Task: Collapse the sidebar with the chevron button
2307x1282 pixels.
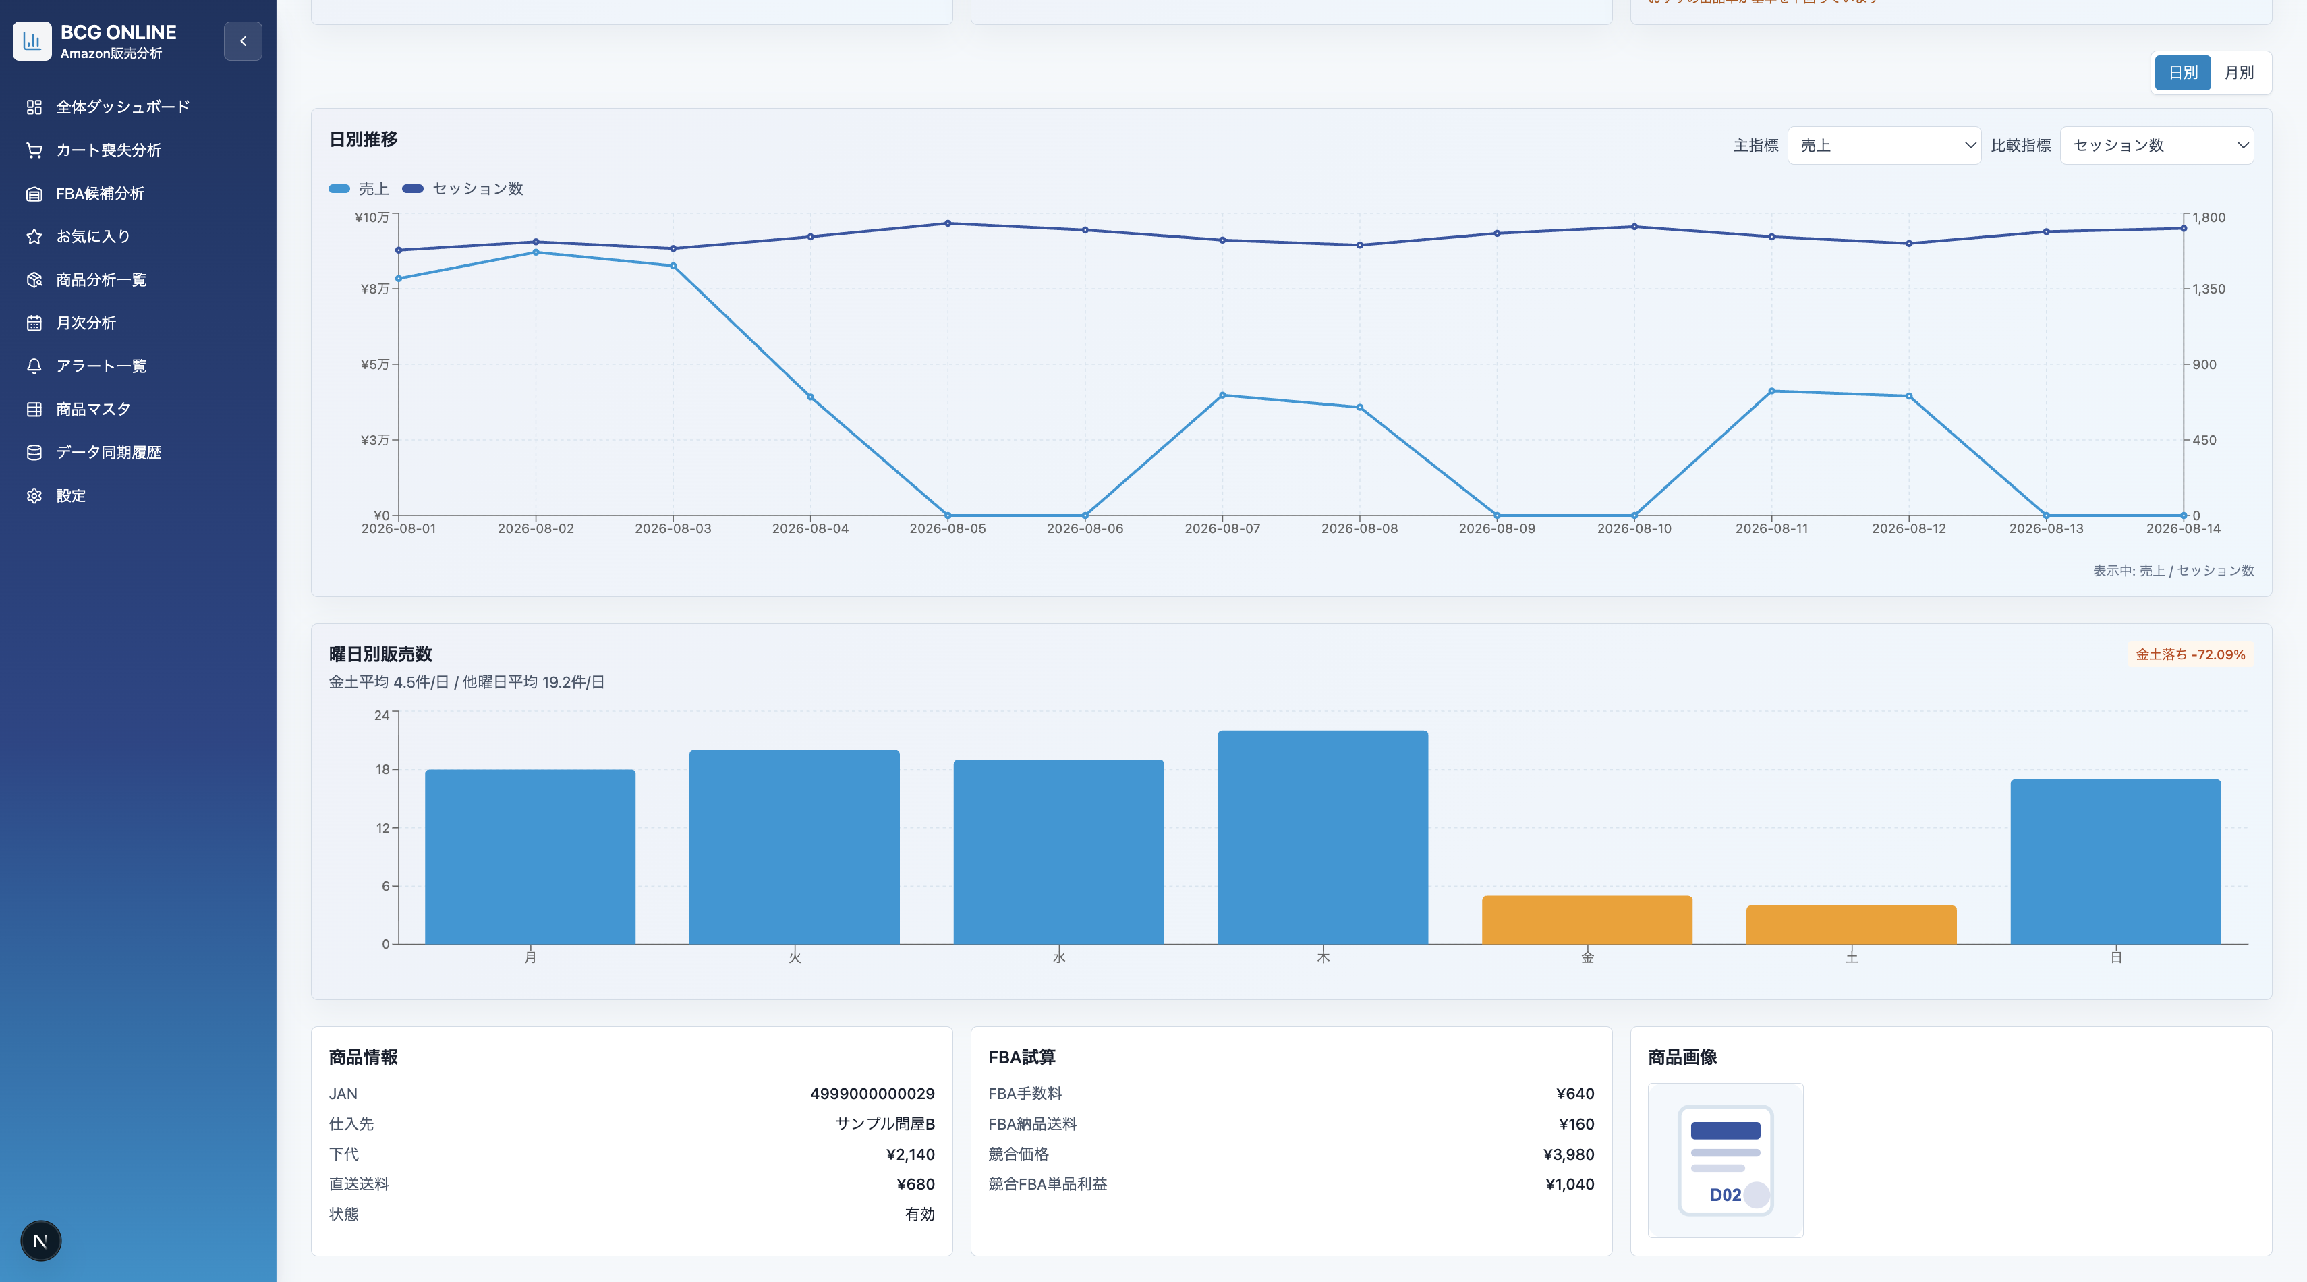Action: click(x=243, y=41)
